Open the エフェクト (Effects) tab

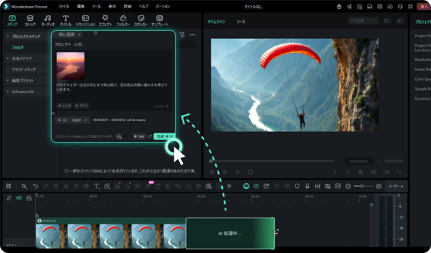106,21
